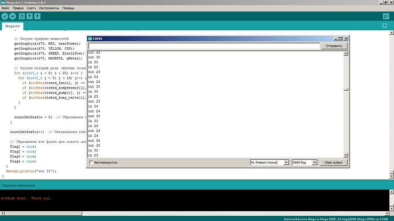The height and width of the screenshot is (221, 394).
Task: Click the Отправить send button
Action: pos(334,46)
